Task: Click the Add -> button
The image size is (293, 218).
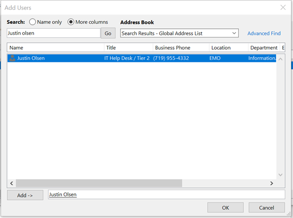Action: [25, 195]
